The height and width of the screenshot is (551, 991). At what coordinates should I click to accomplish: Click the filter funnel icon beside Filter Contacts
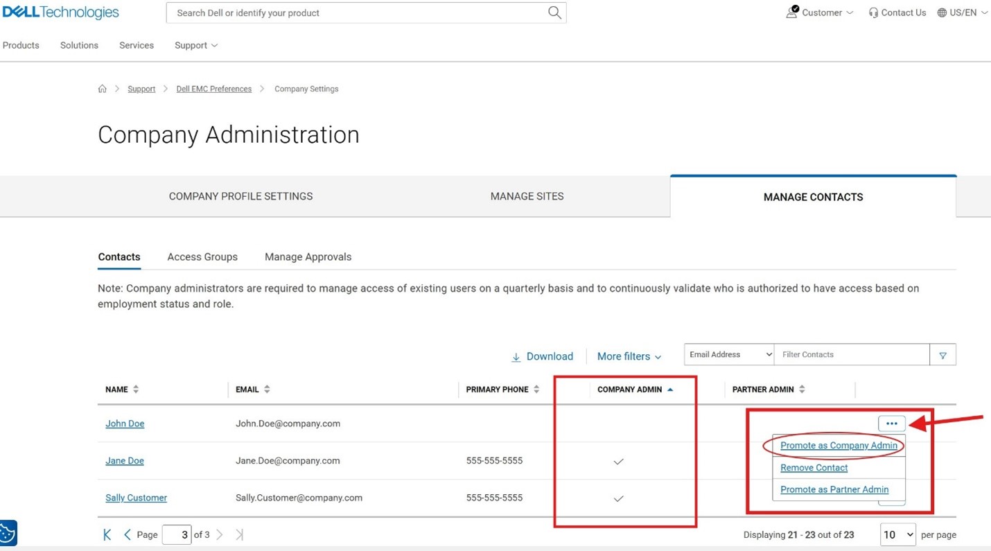coord(942,354)
